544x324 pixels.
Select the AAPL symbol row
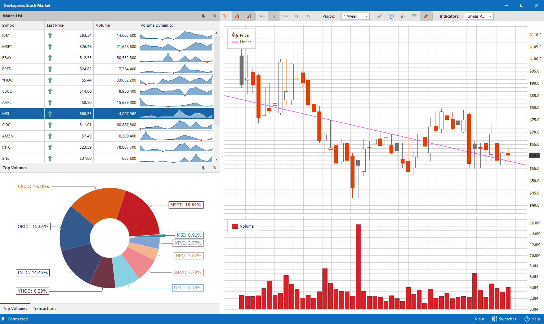(x=107, y=102)
